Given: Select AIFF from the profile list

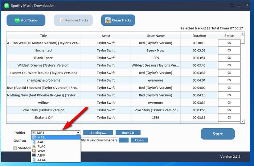Looking at the screenshot, I should (x=56, y=155).
